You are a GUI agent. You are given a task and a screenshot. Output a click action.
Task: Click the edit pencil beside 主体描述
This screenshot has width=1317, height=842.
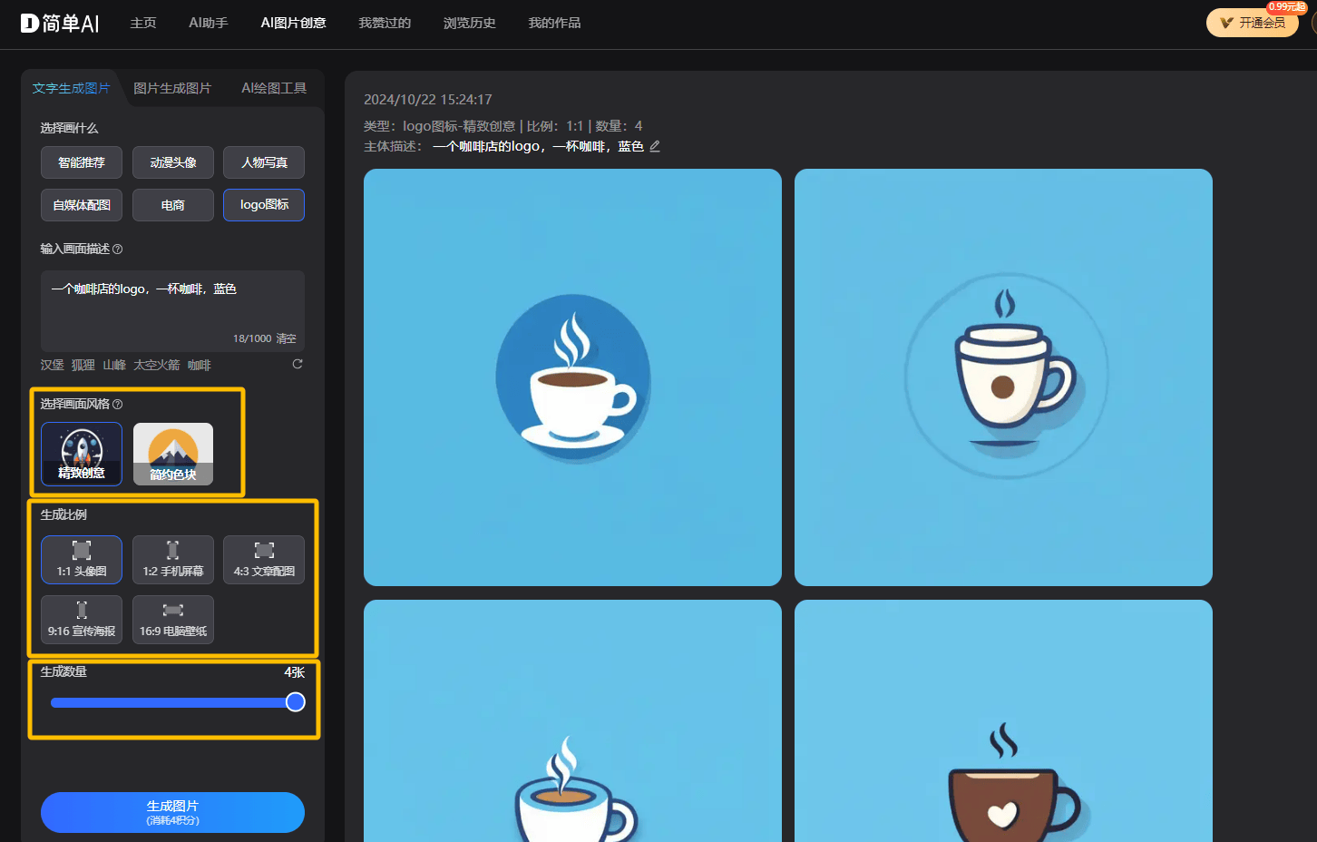click(655, 146)
